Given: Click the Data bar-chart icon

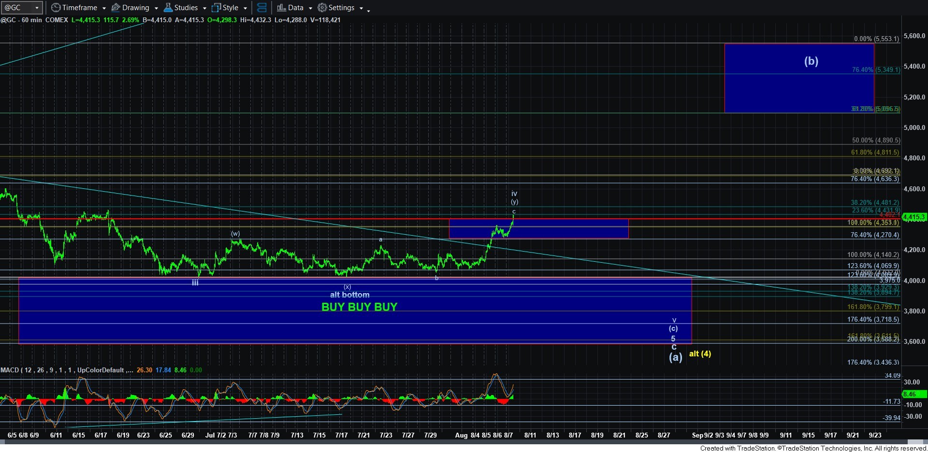Looking at the screenshot, I should pos(281,8).
